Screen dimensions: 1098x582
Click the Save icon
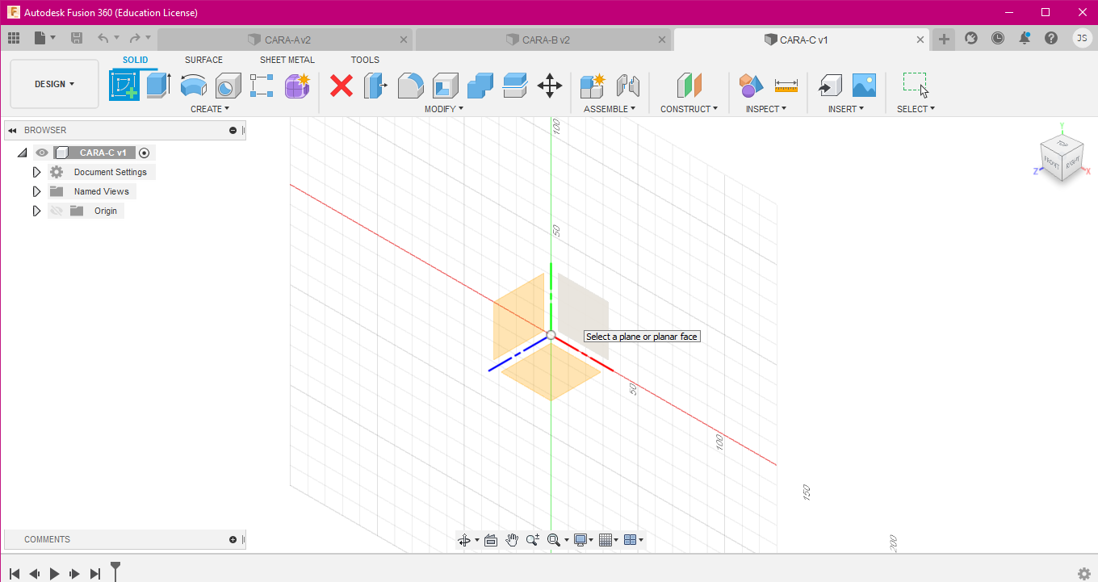pyautogui.click(x=77, y=38)
